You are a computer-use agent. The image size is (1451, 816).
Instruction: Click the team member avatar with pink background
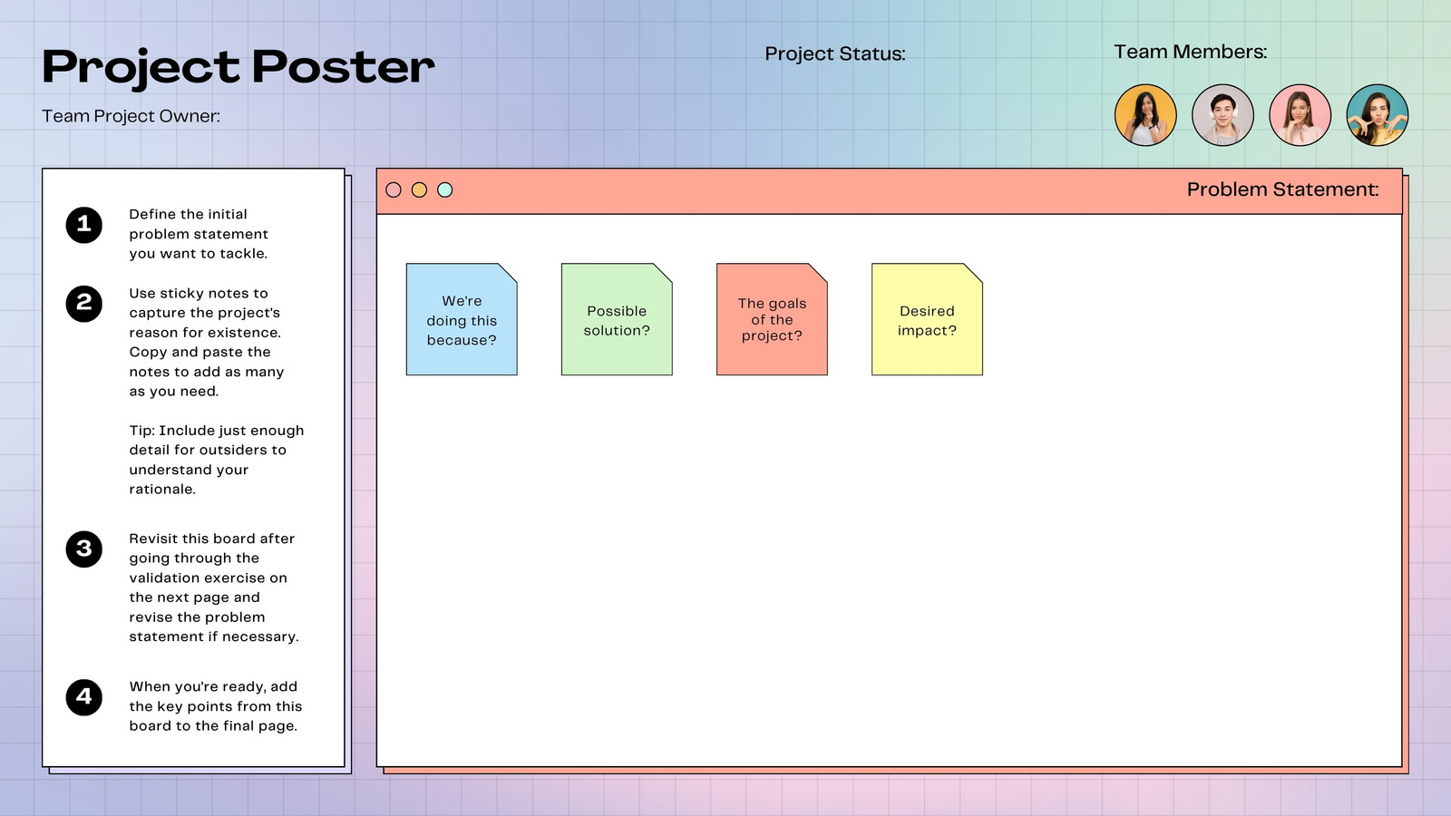pyautogui.click(x=1300, y=115)
